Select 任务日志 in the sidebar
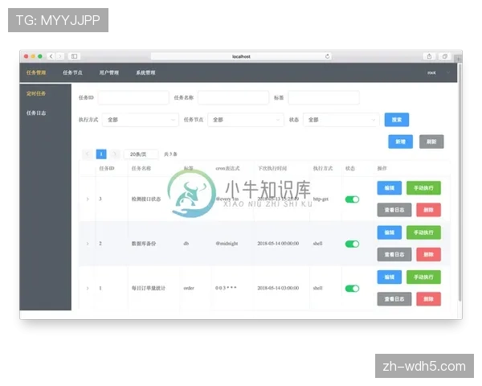Viewport: 482px width, 386px height. click(x=36, y=113)
